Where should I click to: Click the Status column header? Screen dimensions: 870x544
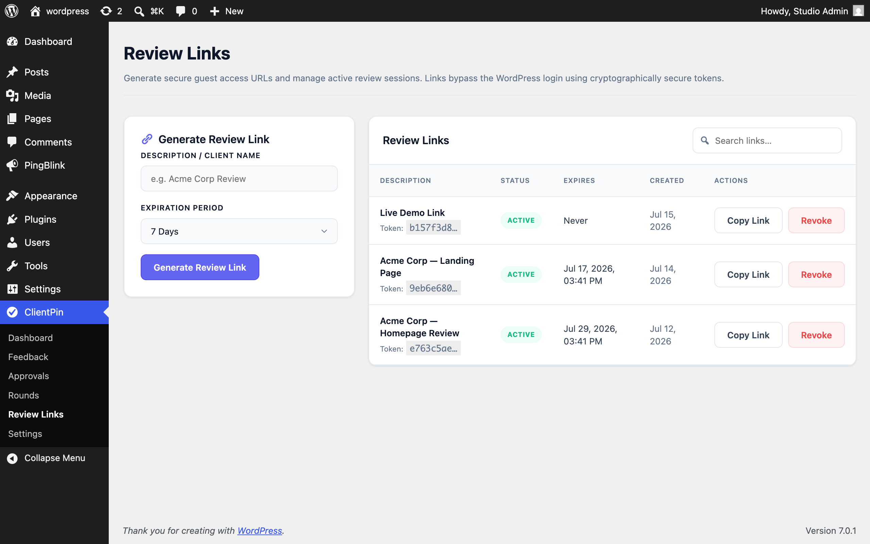(515, 180)
